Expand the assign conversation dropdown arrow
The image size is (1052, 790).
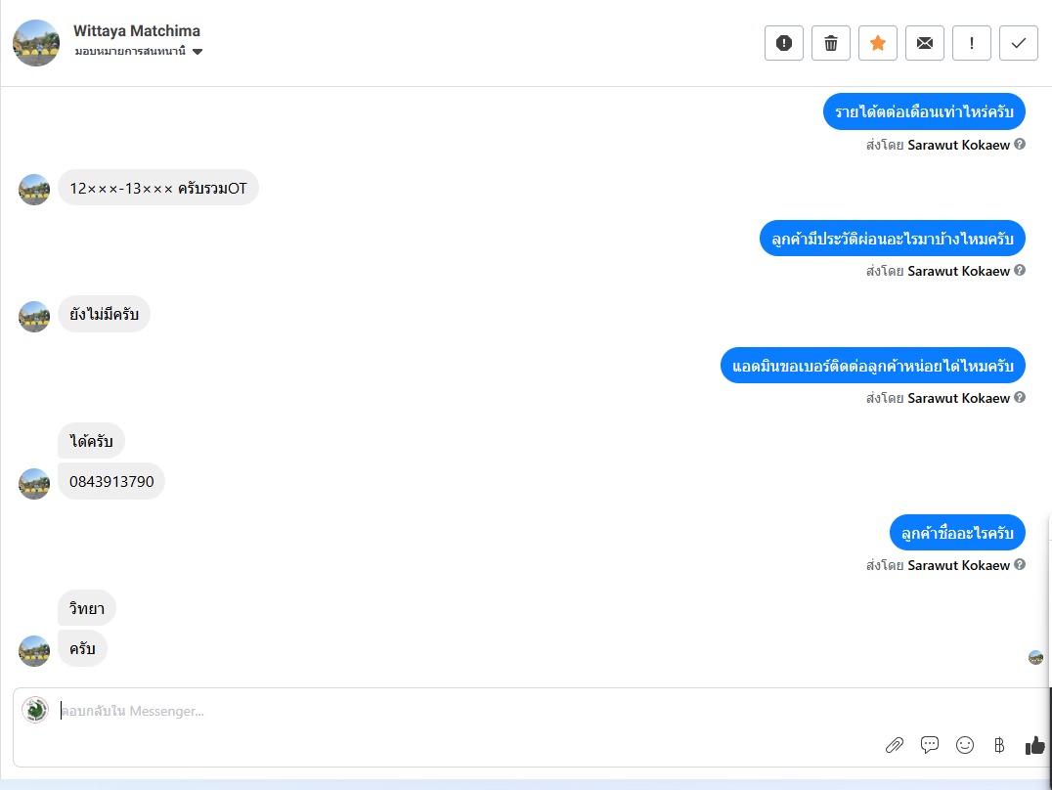197,52
